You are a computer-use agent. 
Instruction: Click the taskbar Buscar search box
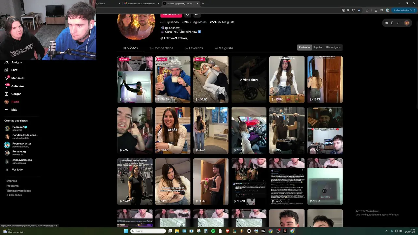tap(148, 231)
